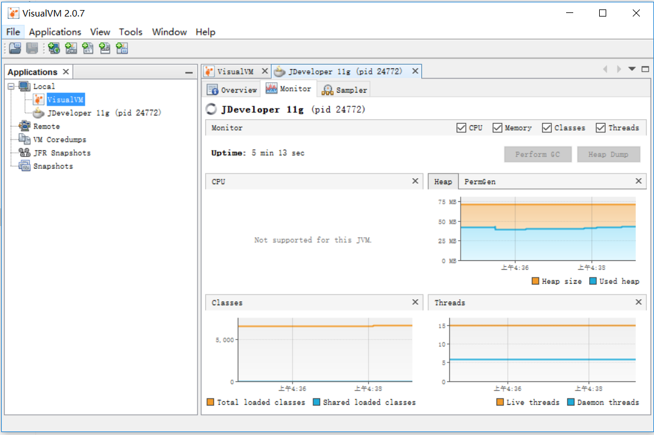Image resolution: width=654 pixels, height=435 pixels.
Task: Click the blue Used heap legend swatch
Action: click(593, 281)
